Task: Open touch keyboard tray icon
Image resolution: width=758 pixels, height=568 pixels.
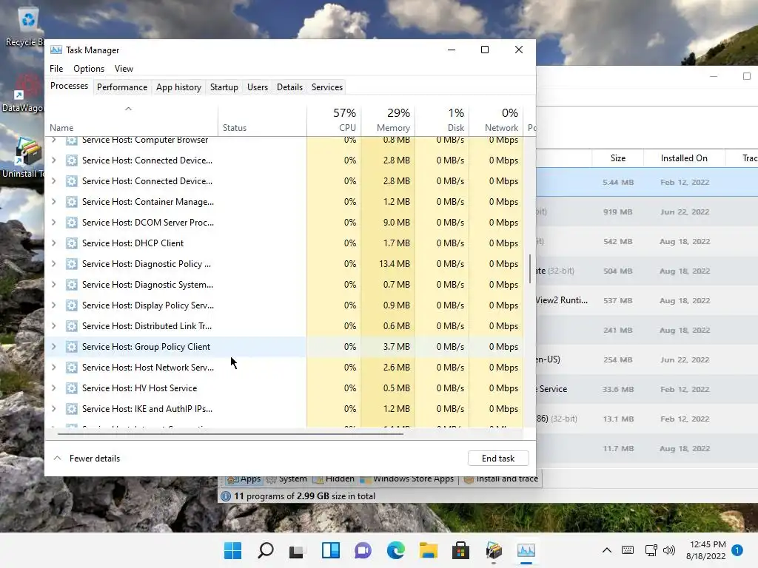Action: 628,550
